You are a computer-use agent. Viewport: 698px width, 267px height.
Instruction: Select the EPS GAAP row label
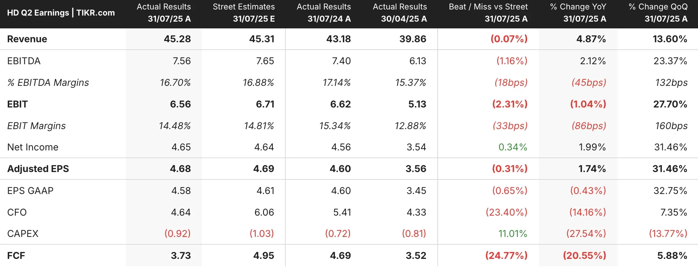[x=30, y=191]
